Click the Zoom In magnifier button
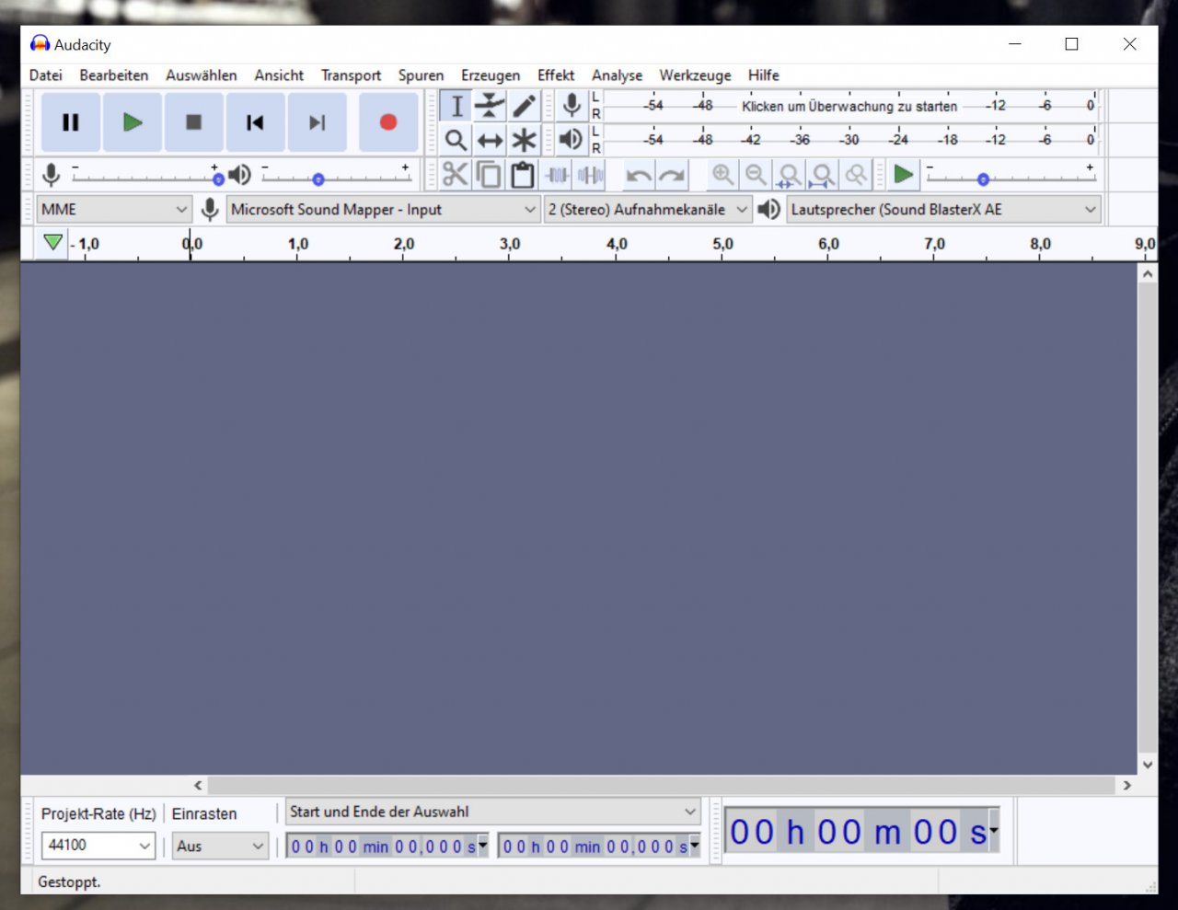Viewport: 1178px width, 910px height. pyautogui.click(x=723, y=175)
